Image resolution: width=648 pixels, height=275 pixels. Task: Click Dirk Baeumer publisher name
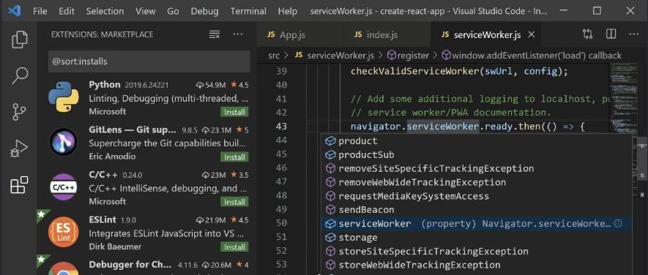pyautogui.click(x=115, y=246)
